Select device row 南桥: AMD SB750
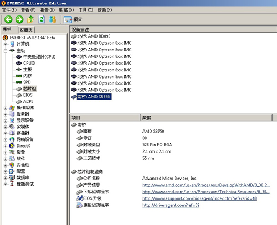This screenshot has height=225, width=277. (x=91, y=97)
